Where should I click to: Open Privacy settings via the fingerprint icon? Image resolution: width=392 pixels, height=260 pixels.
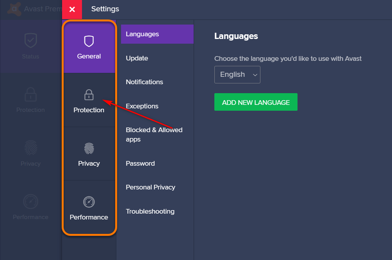(89, 149)
